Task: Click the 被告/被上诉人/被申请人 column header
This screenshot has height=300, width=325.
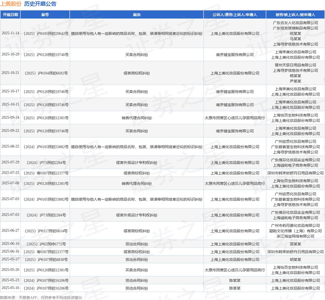Action: pos(296,15)
